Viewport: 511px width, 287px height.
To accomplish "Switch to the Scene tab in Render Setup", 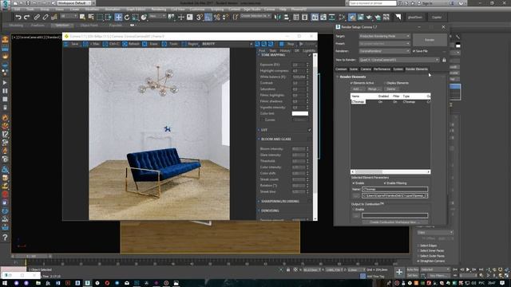I will (x=353, y=69).
